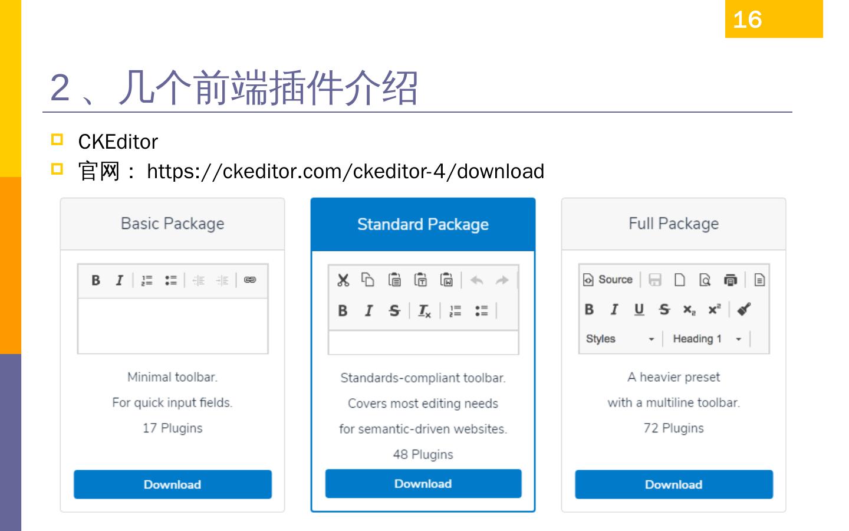Screen dimensions: 849x531
Task: Click the ckeditor.com download URL text
Action: point(345,172)
